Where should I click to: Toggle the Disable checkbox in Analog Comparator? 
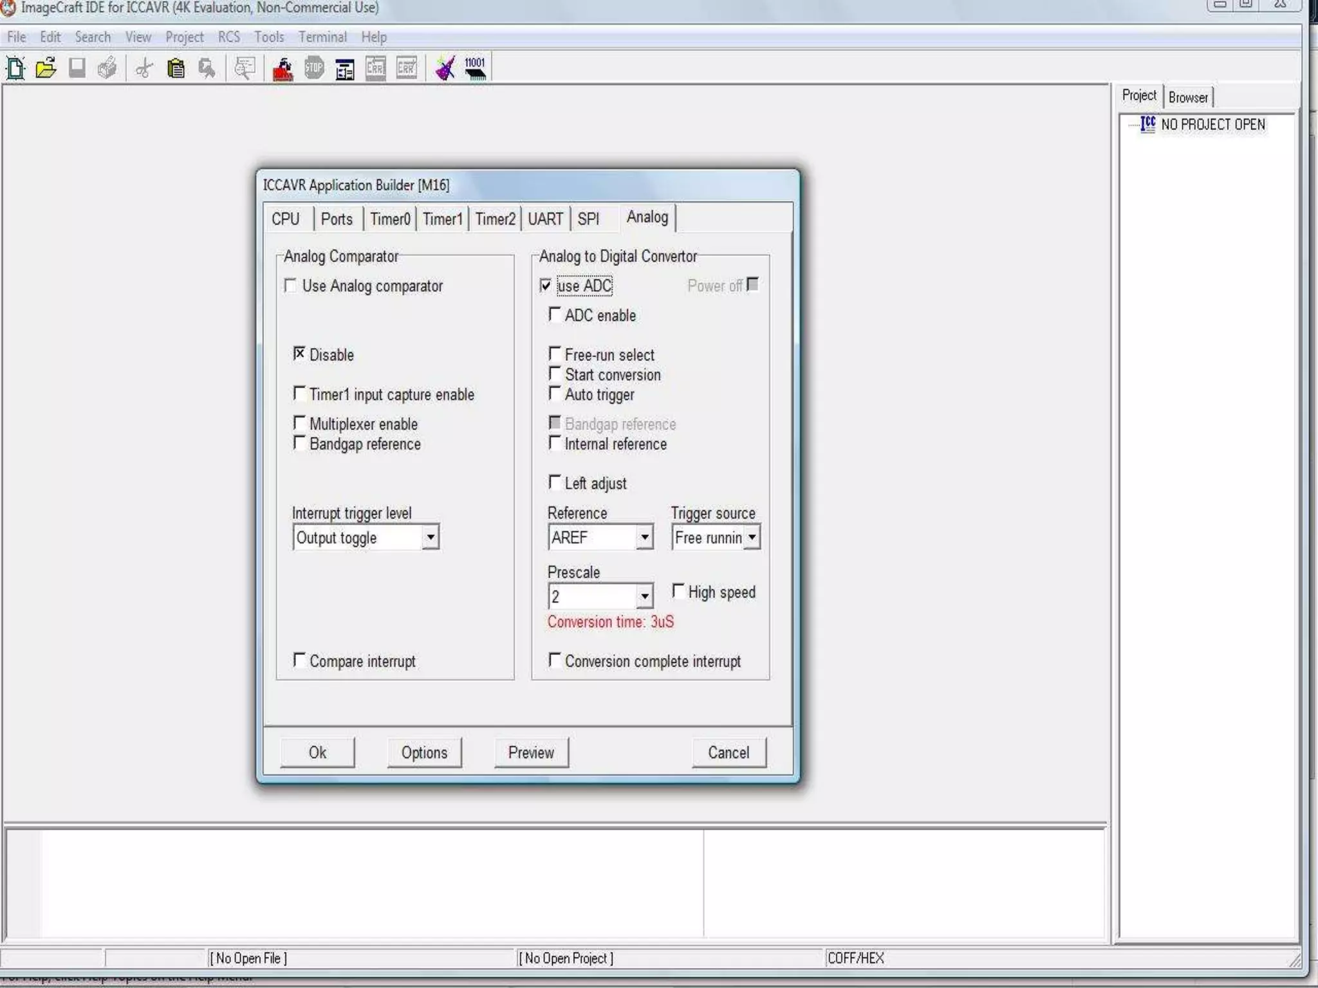click(x=299, y=353)
